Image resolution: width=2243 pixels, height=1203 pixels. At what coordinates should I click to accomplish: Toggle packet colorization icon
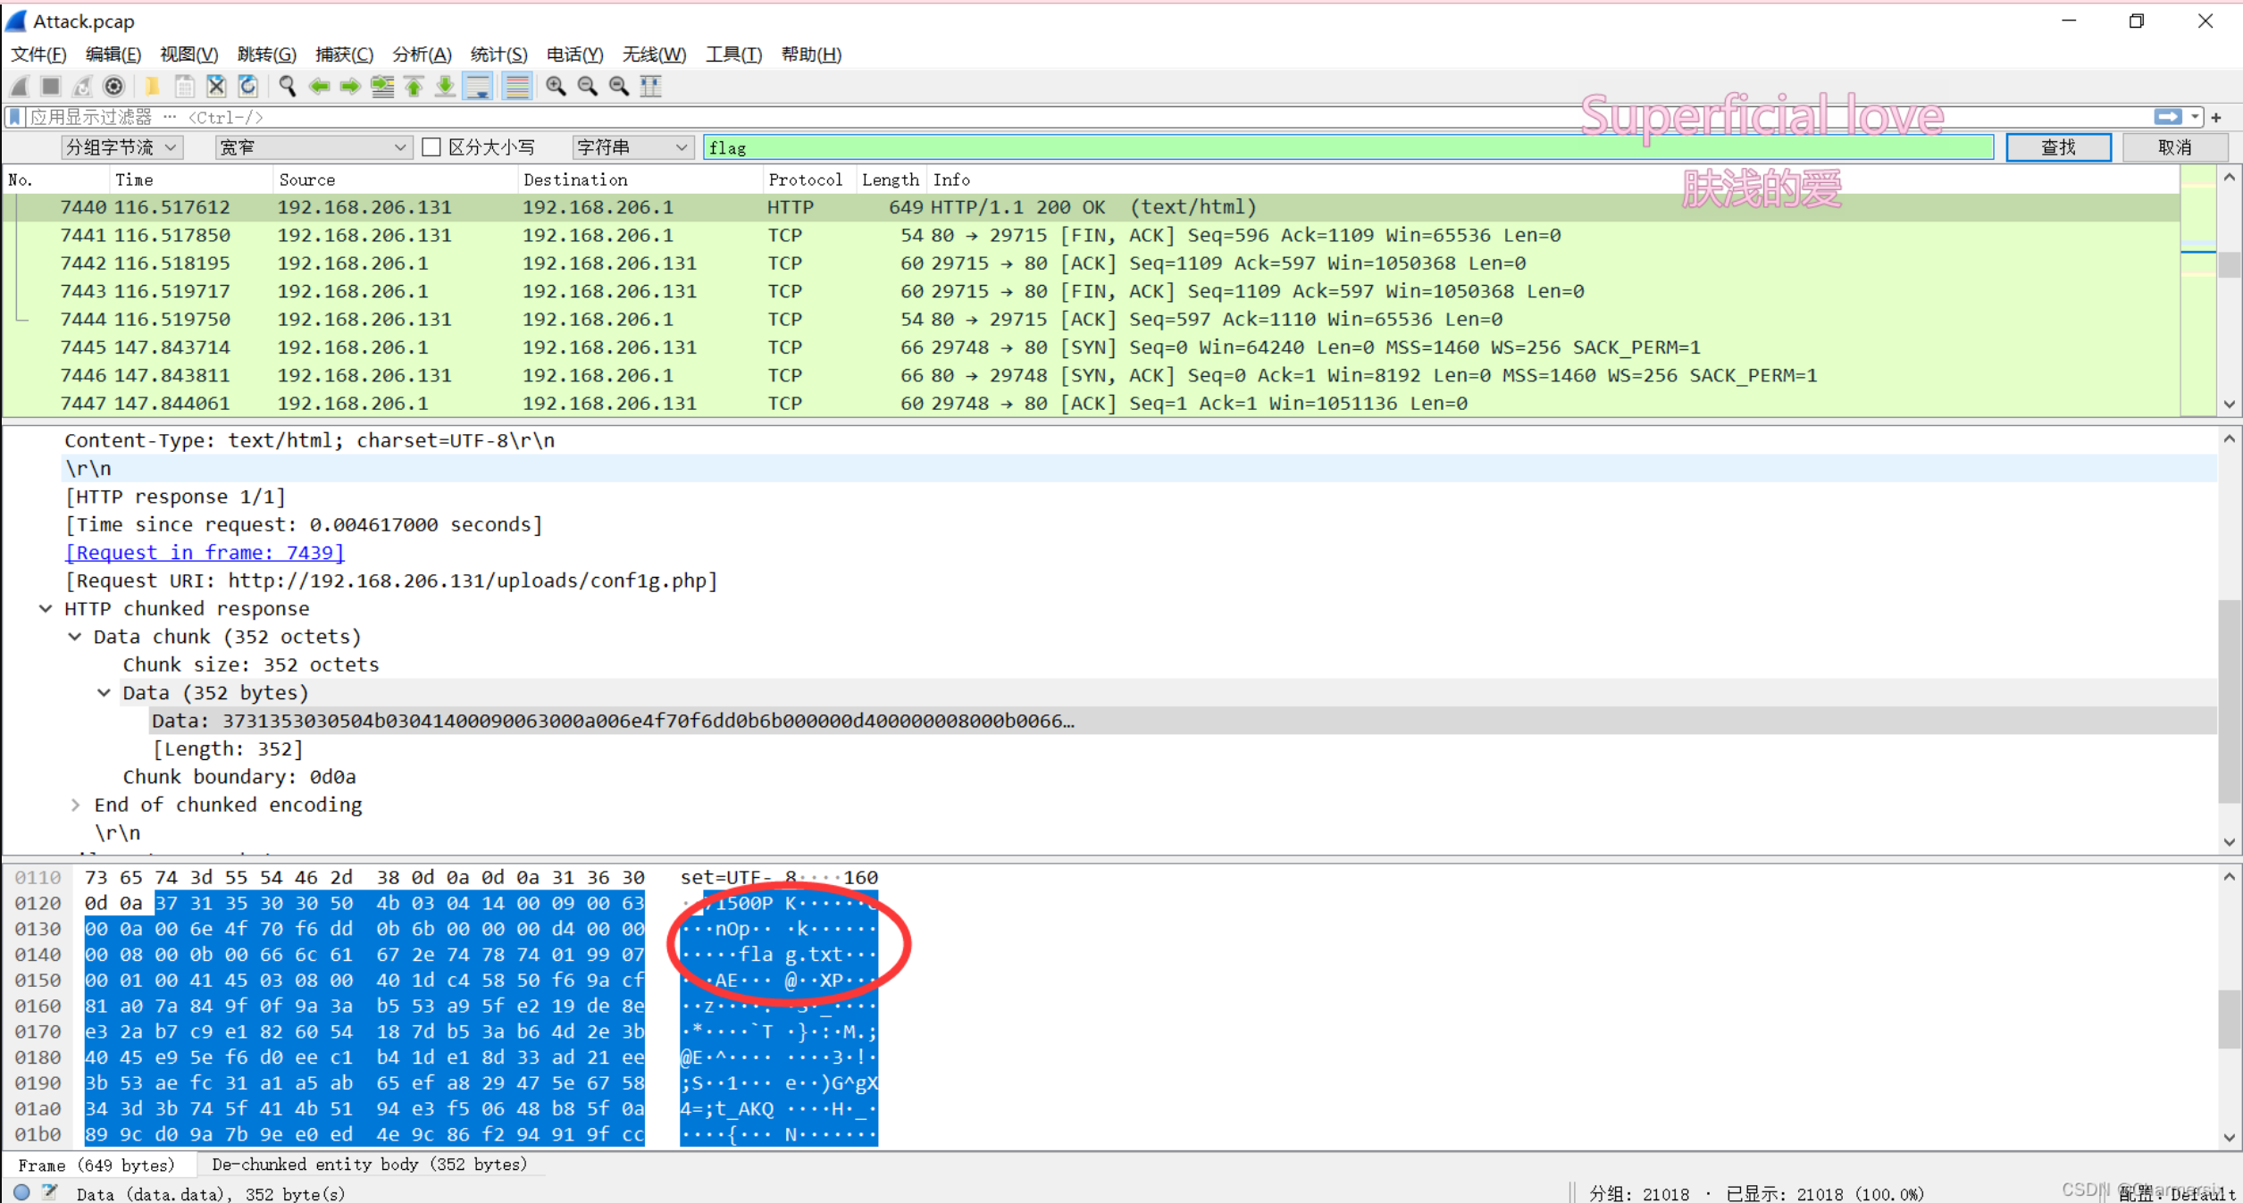tap(517, 87)
